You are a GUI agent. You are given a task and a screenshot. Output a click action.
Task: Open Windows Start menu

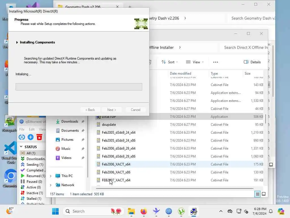pyautogui.click(x=55, y=211)
